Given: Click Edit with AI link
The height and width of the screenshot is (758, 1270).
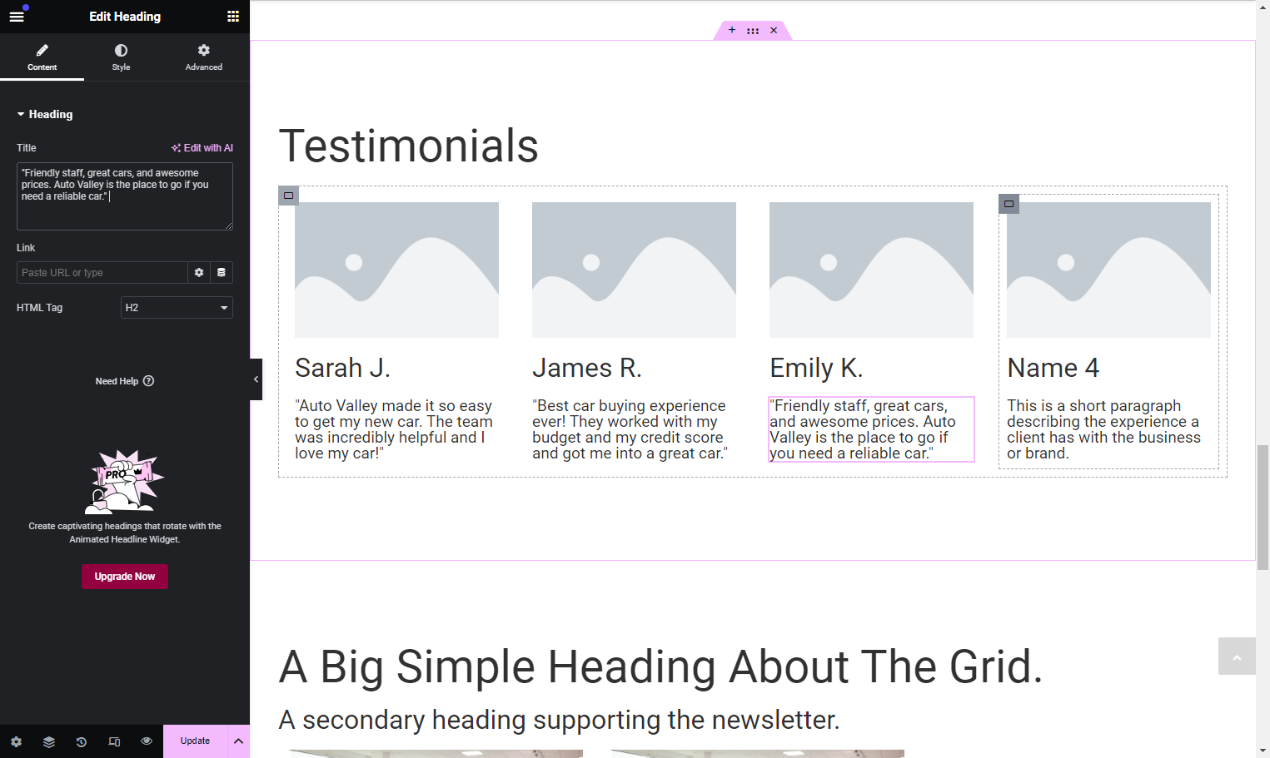Looking at the screenshot, I should pyautogui.click(x=202, y=148).
